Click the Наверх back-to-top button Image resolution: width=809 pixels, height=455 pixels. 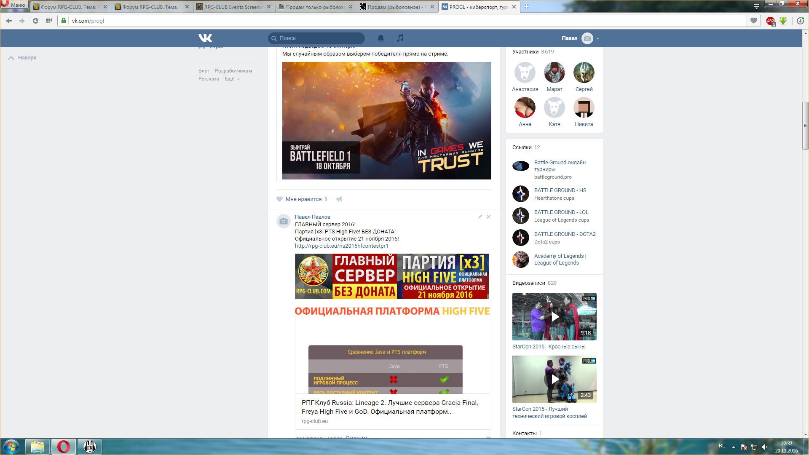point(22,58)
